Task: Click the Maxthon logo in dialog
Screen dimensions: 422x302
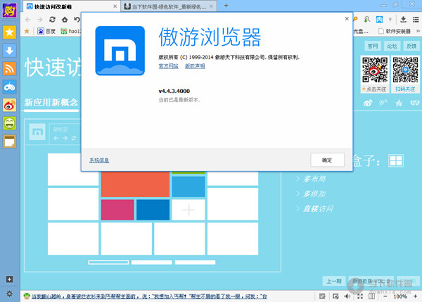Action: tap(120, 51)
